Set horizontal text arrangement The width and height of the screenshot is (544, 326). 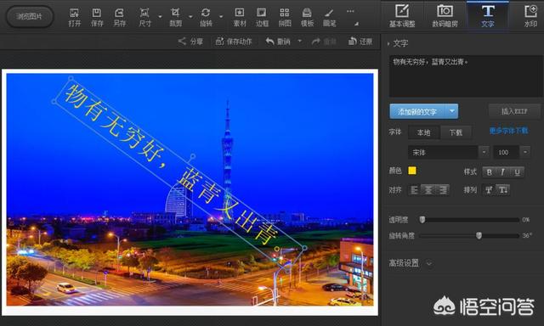click(489, 190)
